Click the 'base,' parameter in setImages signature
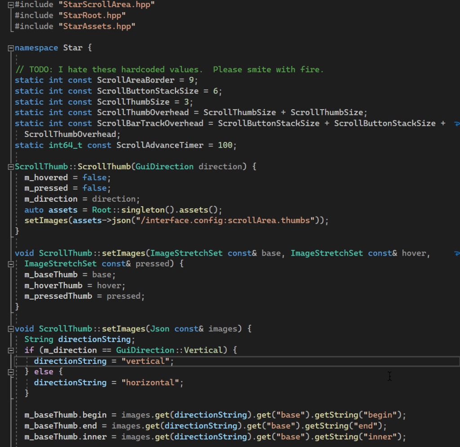This screenshot has width=460, height=447. [x=273, y=253]
